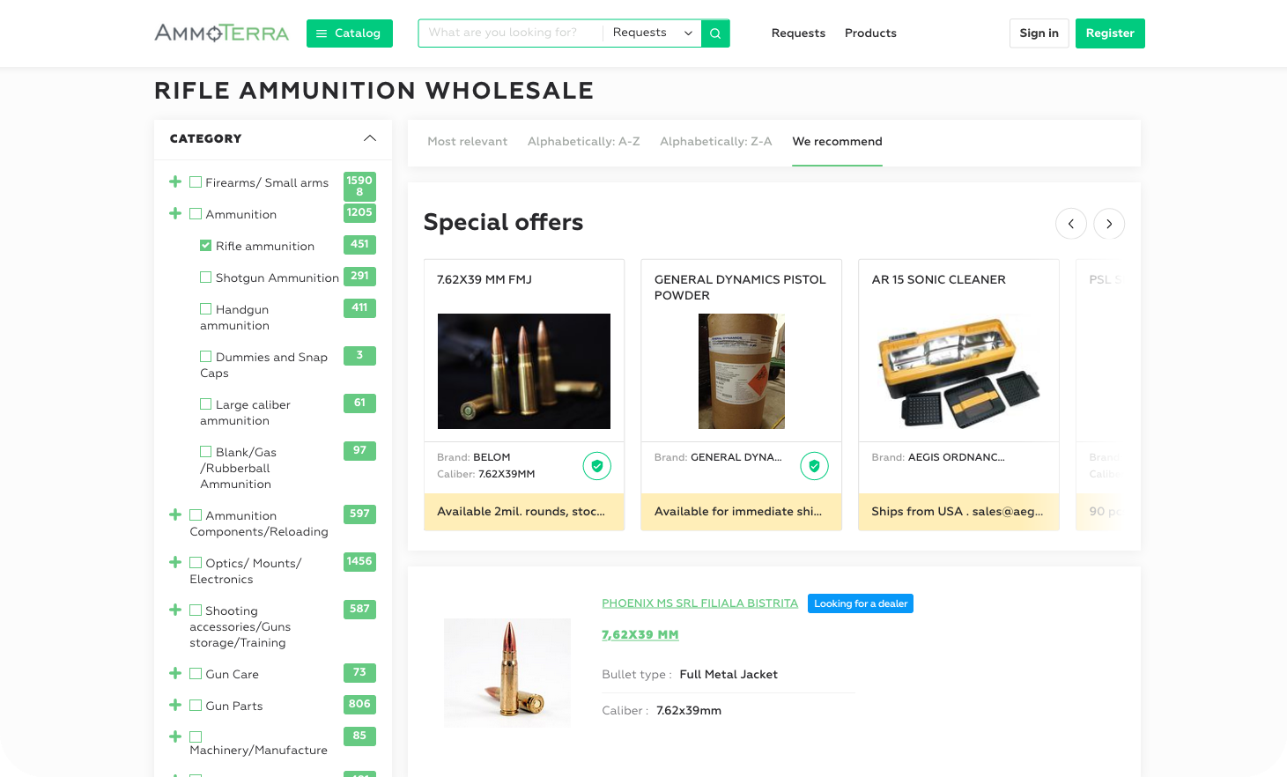
Task: Uncheck the Rifle ammunition checkbox
Action: coord(205,246)
